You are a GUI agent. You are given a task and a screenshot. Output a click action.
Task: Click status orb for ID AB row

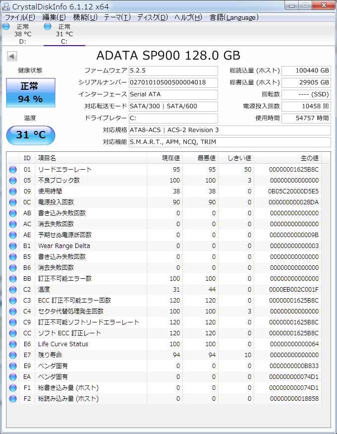13,213
